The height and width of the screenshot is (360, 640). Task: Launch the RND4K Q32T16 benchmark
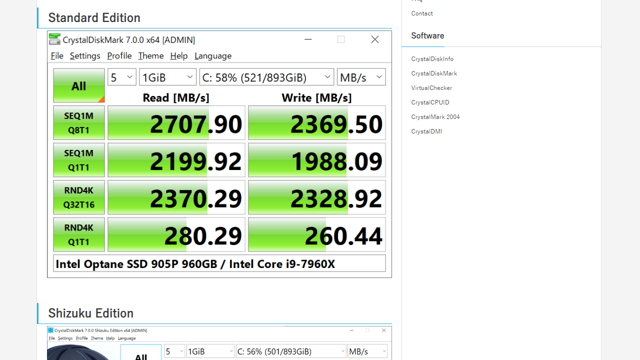(79, 197)
